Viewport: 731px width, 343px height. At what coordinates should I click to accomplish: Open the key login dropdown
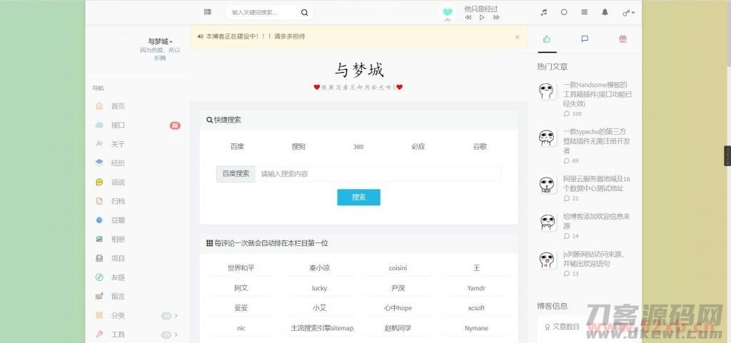click(x=628, y=13)
